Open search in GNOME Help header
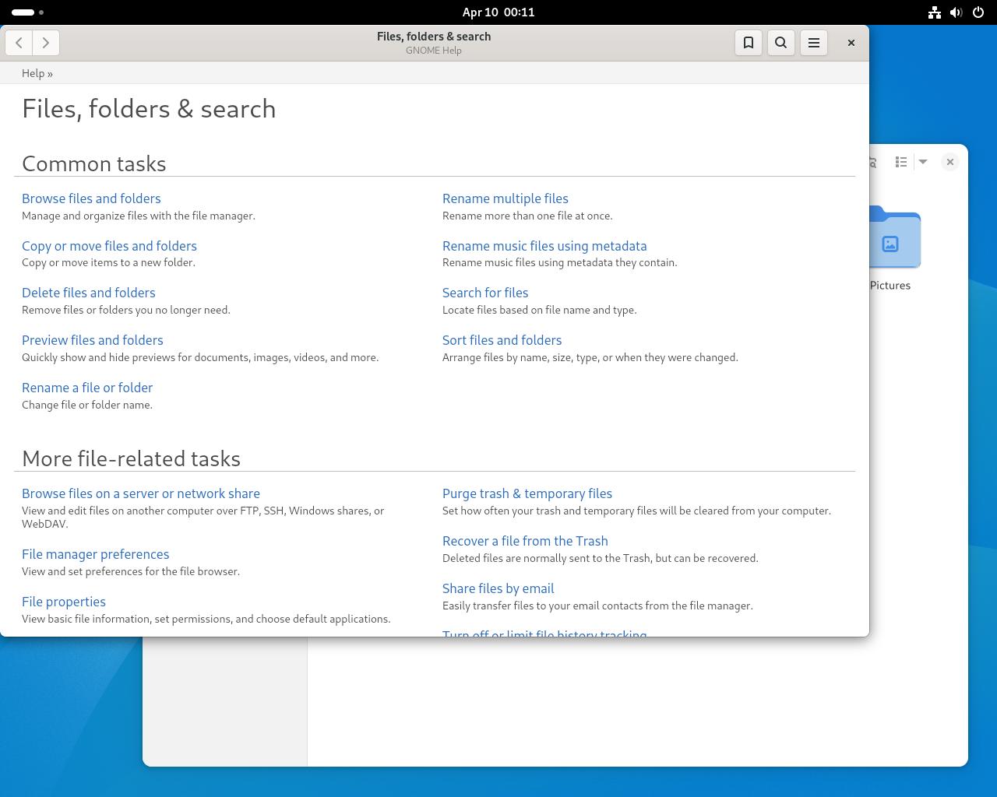The image size is (997, 797). click(x=781, y=43)
